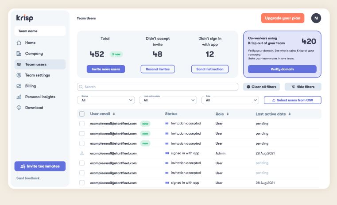
Task: Open Team settings menu item
Action: coord(40,75)
